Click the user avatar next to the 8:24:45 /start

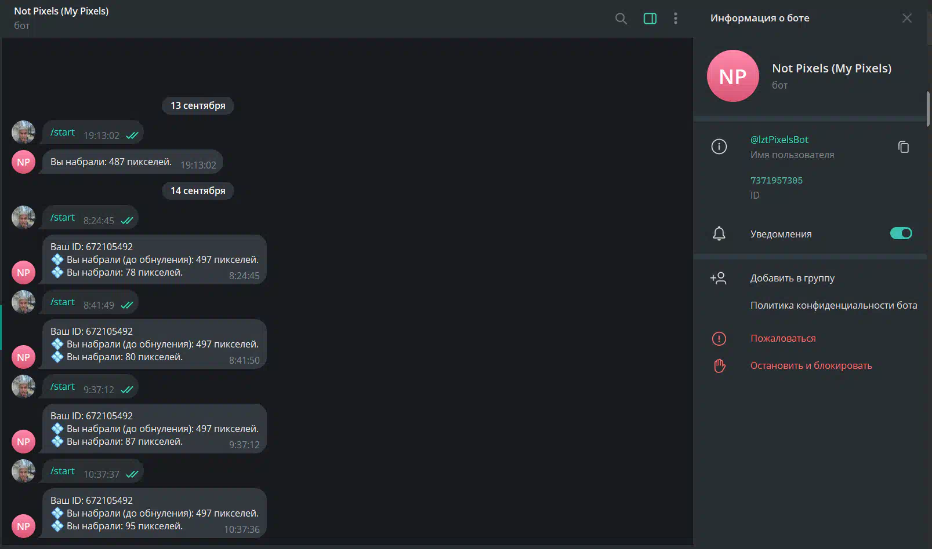23,217
